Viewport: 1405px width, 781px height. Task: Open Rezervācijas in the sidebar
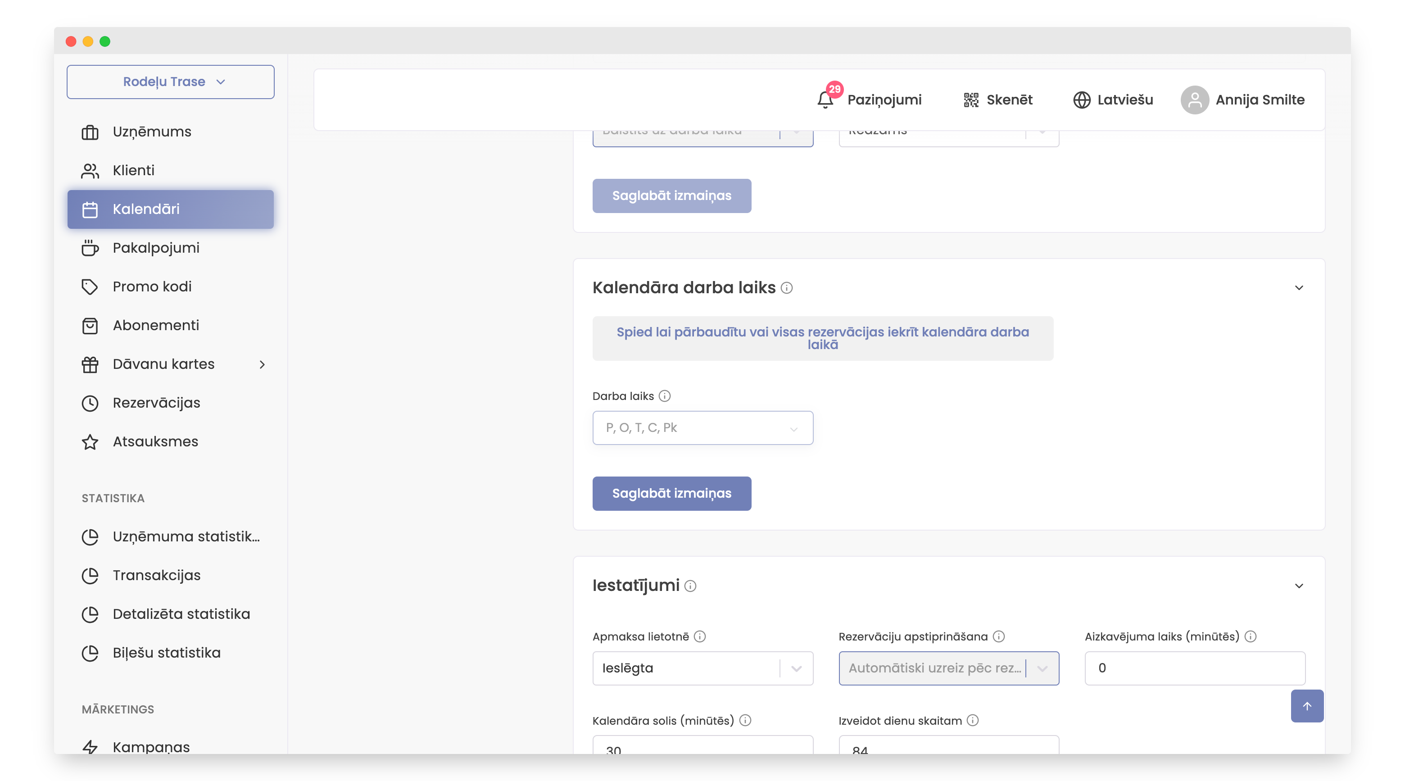pos(156,403)
